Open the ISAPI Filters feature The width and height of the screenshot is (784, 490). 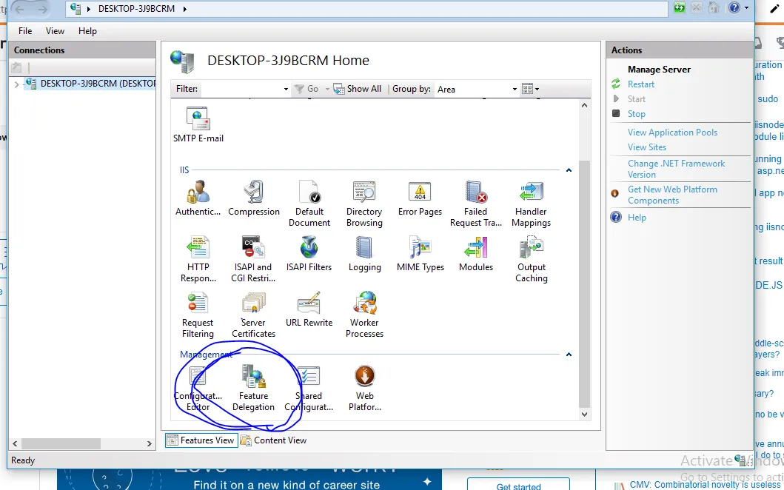[x=309, y=254]
